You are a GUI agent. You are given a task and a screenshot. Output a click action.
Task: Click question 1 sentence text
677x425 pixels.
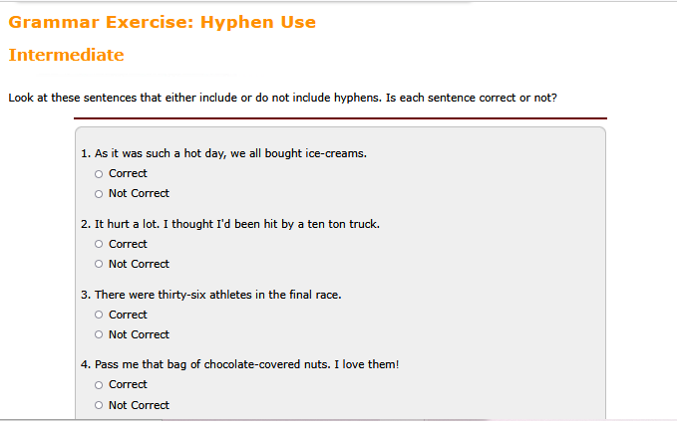[x=223, y=153]
